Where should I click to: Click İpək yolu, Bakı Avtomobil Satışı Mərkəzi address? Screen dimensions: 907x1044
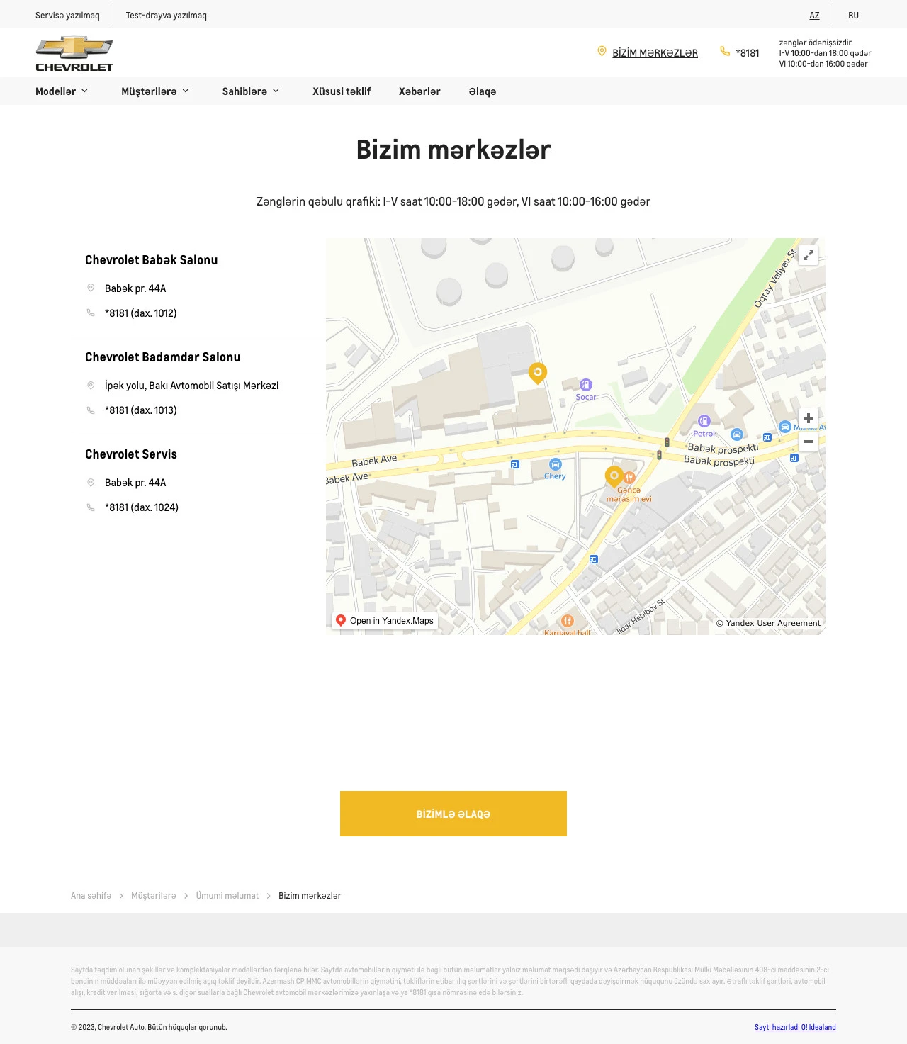coord(191,386)
